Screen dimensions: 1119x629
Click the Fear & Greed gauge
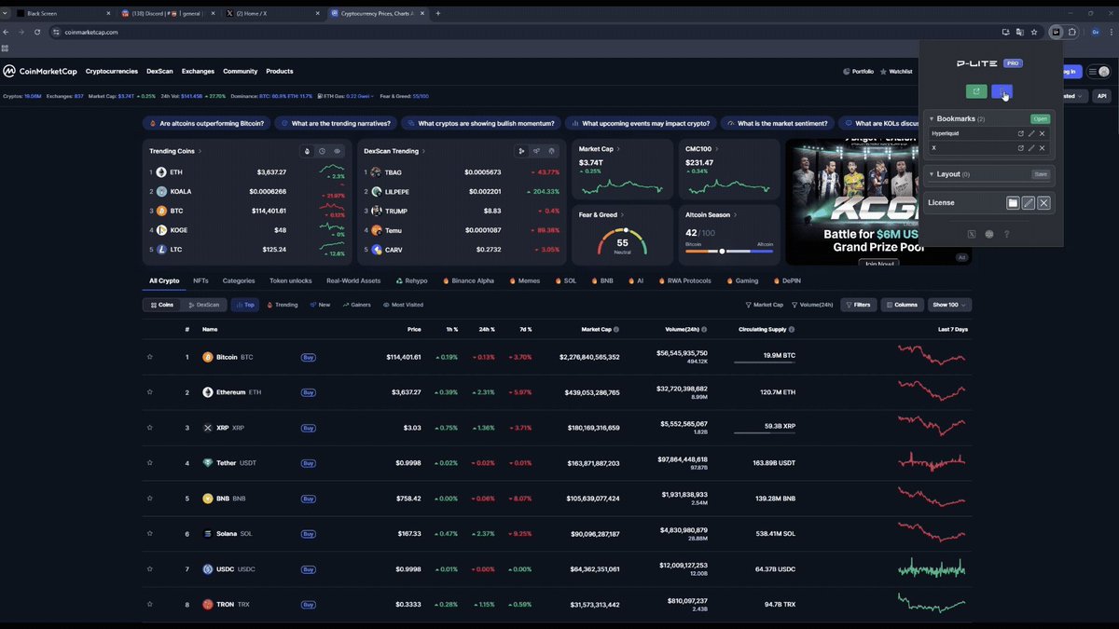tap(622, 240)
